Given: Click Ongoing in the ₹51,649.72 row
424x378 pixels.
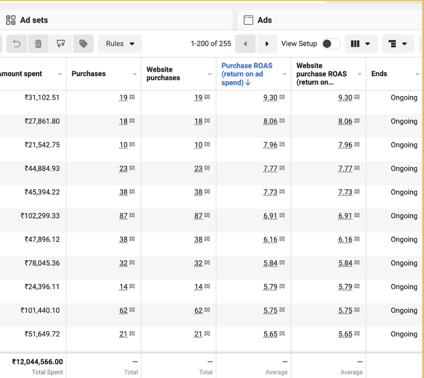Looking at the screenshot, I should point(404,334).
